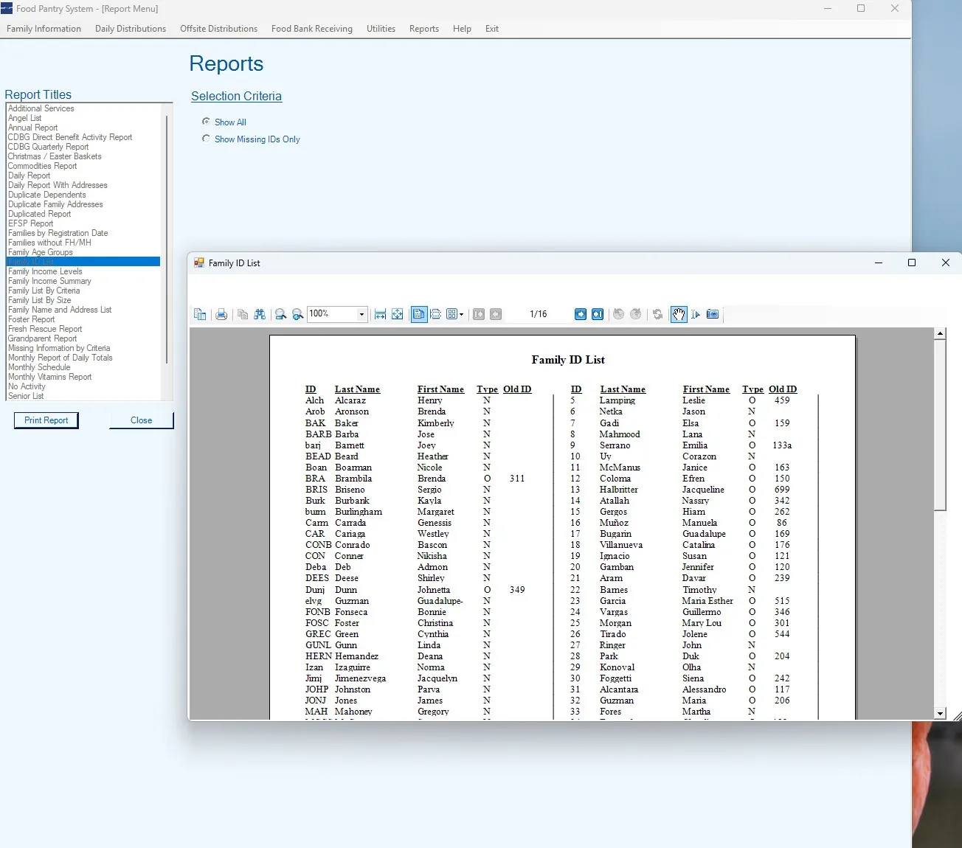962x848 pixels.
Task: Select the hand pan tool
Action: coord(679,314)
